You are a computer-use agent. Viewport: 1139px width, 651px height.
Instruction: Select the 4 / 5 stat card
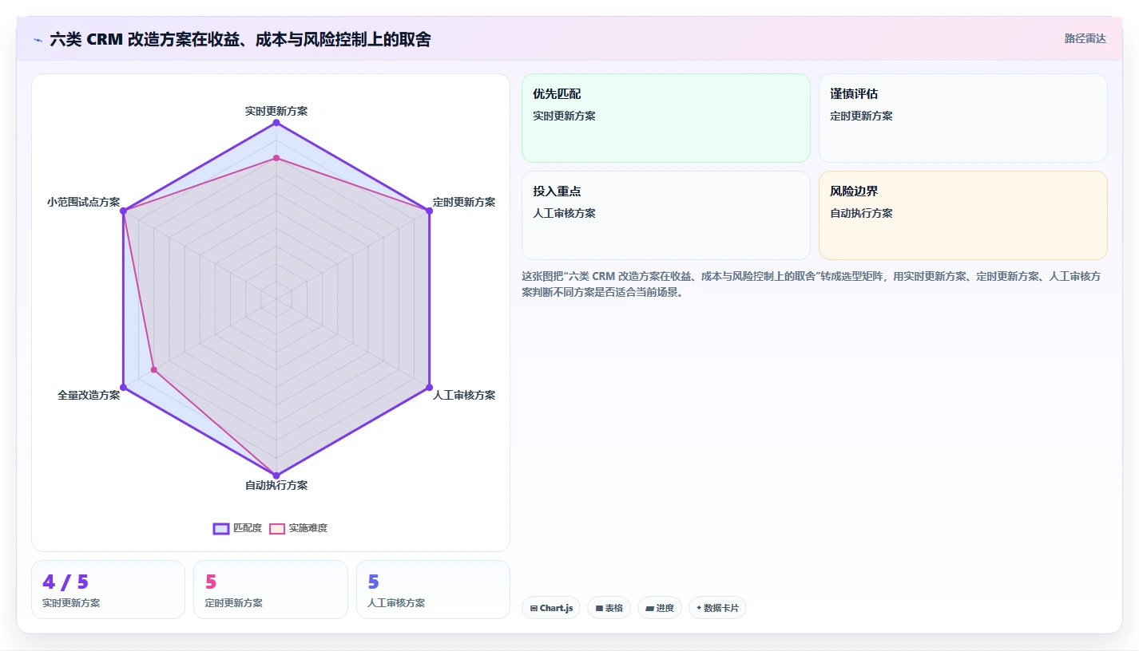(108, 590)
